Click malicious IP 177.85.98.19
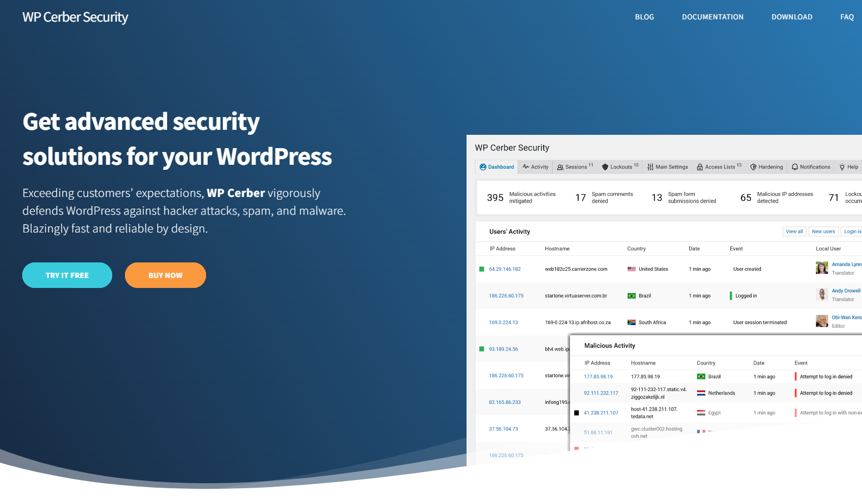 point(598,377)
